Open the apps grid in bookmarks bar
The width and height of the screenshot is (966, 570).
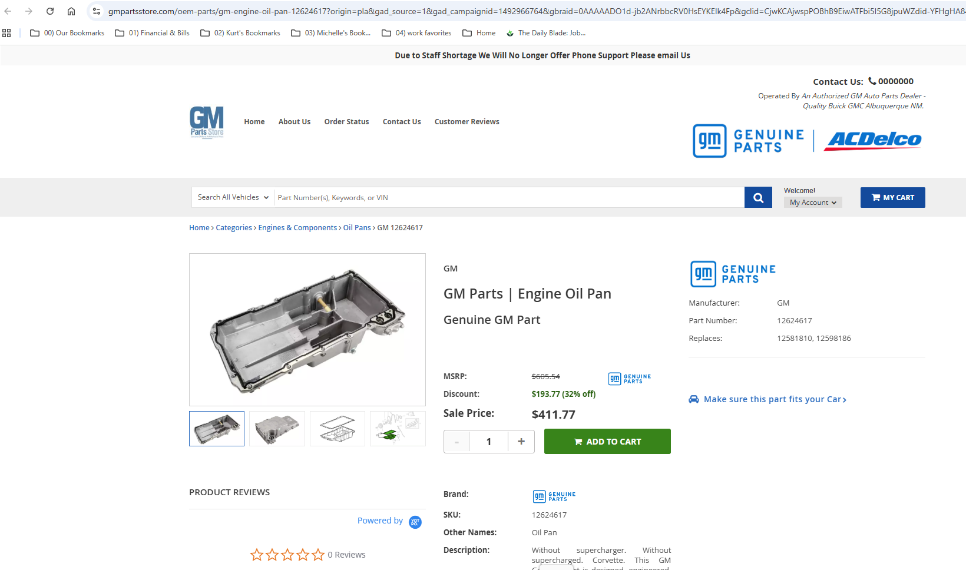coord(7,33)
